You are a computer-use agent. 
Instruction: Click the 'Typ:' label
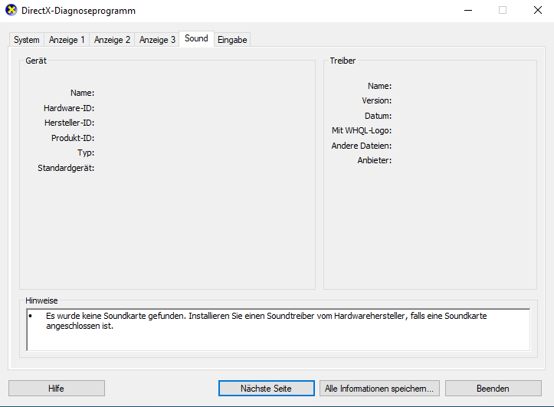tap(86, 153)
